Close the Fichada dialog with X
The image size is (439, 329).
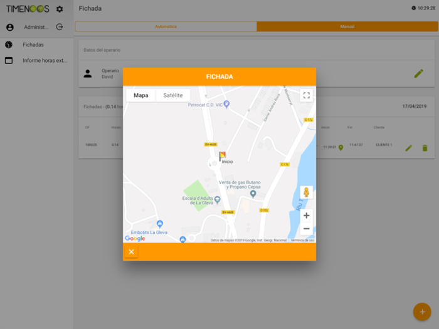click(x=131, y=252)
